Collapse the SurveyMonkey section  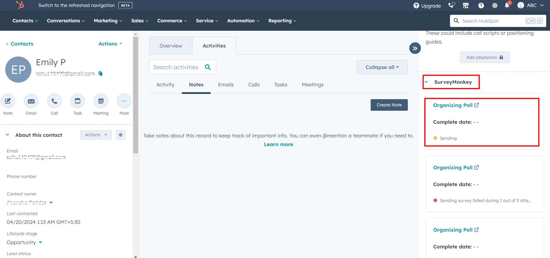coord(426,82)
